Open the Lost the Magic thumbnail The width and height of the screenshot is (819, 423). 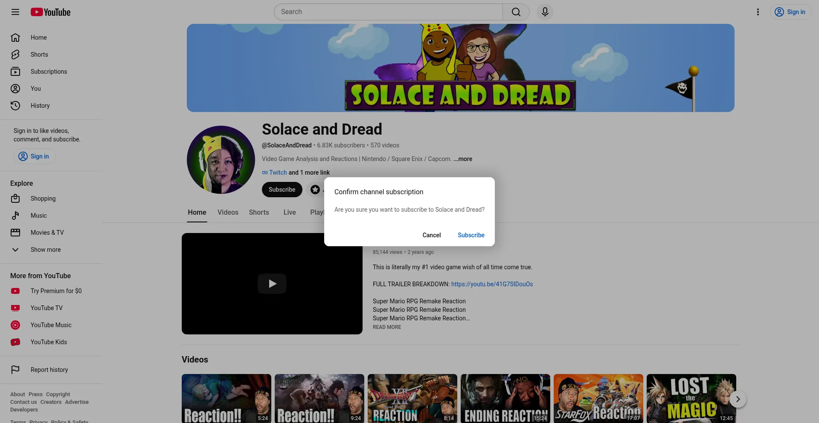click(x=691, y=399)
